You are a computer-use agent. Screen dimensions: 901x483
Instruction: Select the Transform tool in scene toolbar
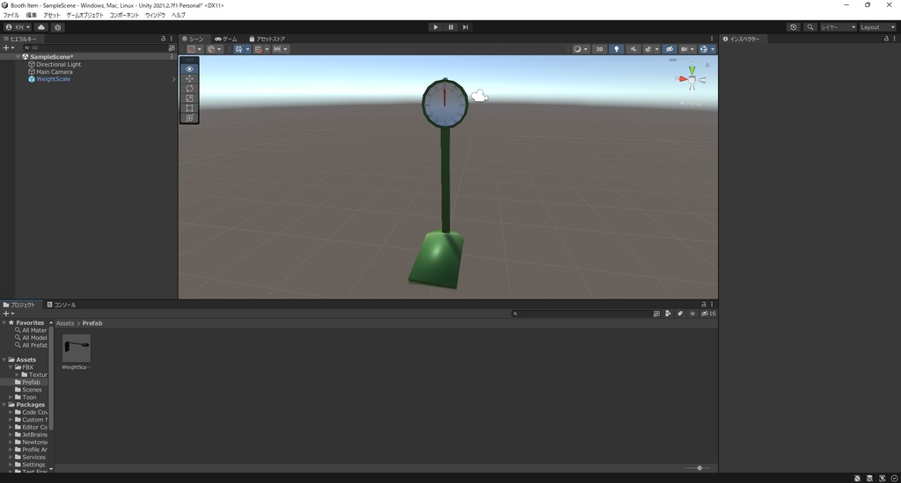(190, 118)
